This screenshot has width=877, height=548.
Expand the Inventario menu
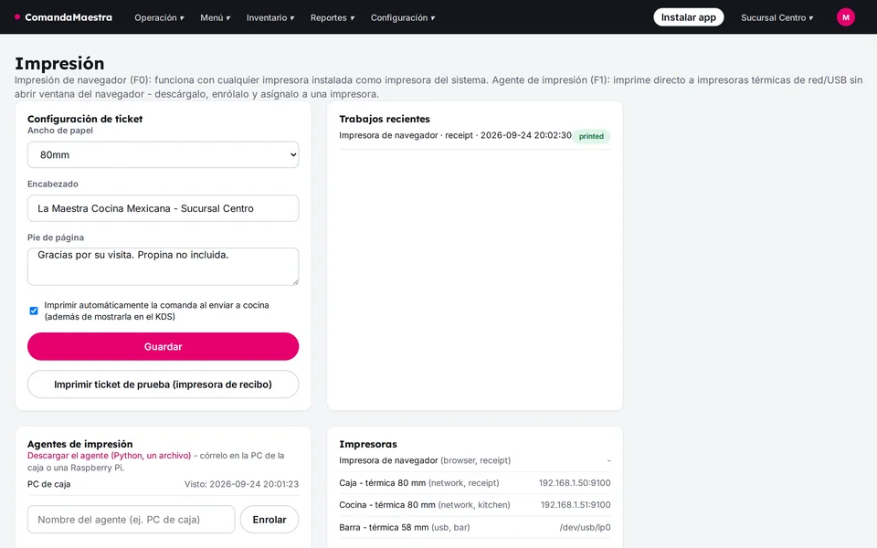click(x=270, y=18)
